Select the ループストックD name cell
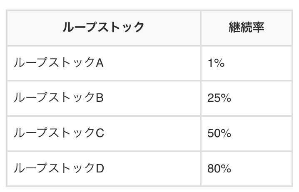 pyautogui.click(x=59, y=168)
